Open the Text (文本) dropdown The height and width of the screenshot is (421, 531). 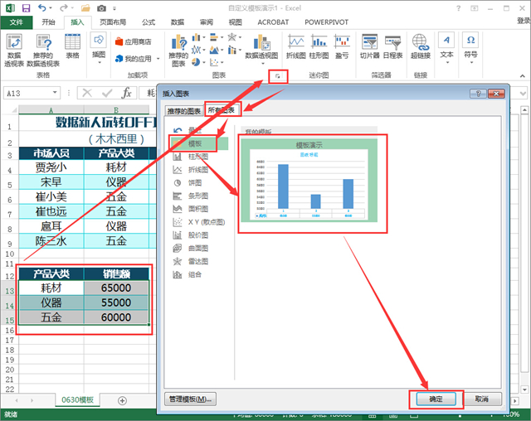[446, 48]
